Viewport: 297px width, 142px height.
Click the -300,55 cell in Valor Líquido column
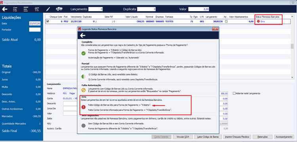click(140, 22)
